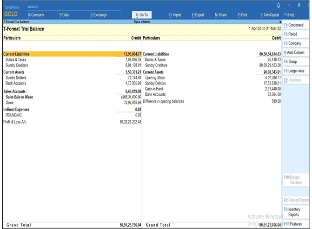The height and width of the screenshot is (229, 312).
Task: Select Bank Accounts on the credit side
Action: [x=72, y=83]
